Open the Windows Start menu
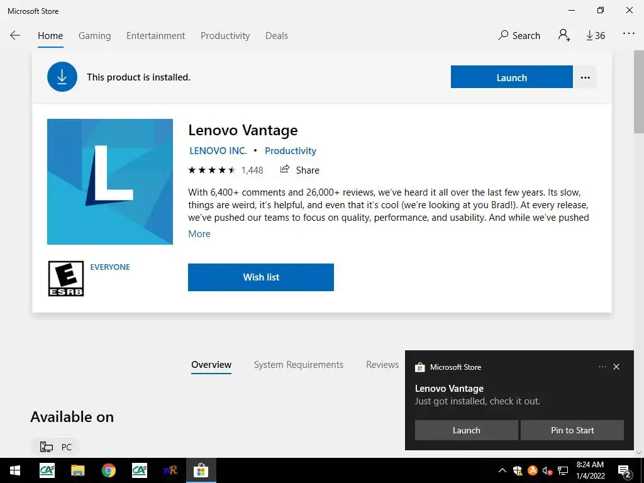This screenshot has width=644, height=483. coord(15,470)
